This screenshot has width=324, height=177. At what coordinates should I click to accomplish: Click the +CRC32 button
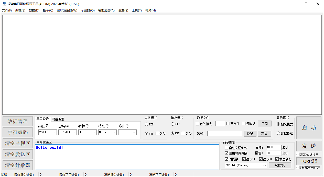click(x=309, y=161)
